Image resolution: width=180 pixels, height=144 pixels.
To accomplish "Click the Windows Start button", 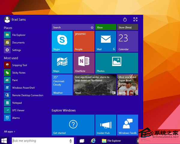I will tap(4, 140).
